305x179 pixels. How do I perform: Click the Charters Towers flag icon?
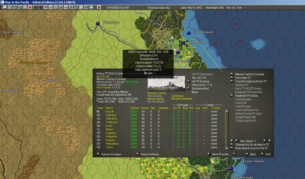point(178,52)
